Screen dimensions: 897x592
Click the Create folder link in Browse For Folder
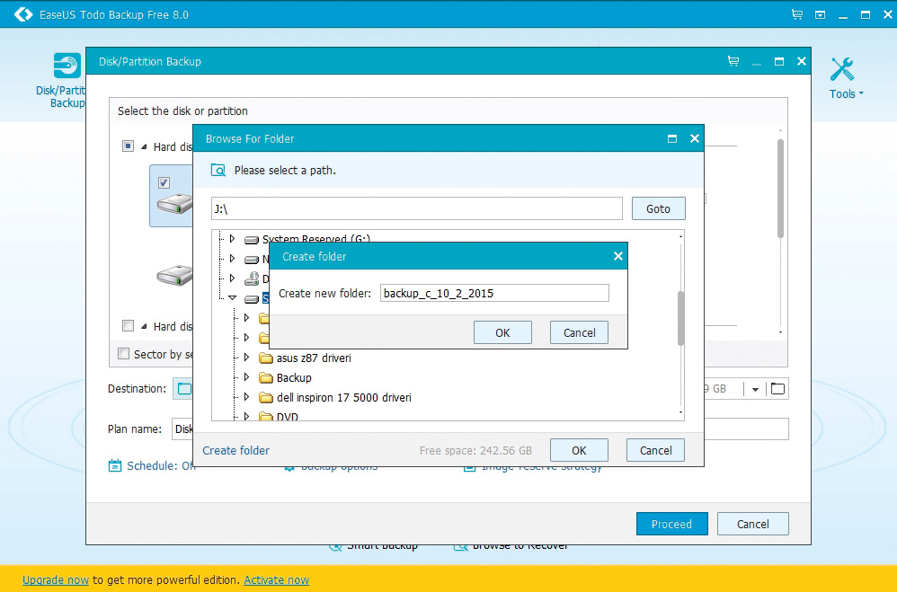point(235,451)
